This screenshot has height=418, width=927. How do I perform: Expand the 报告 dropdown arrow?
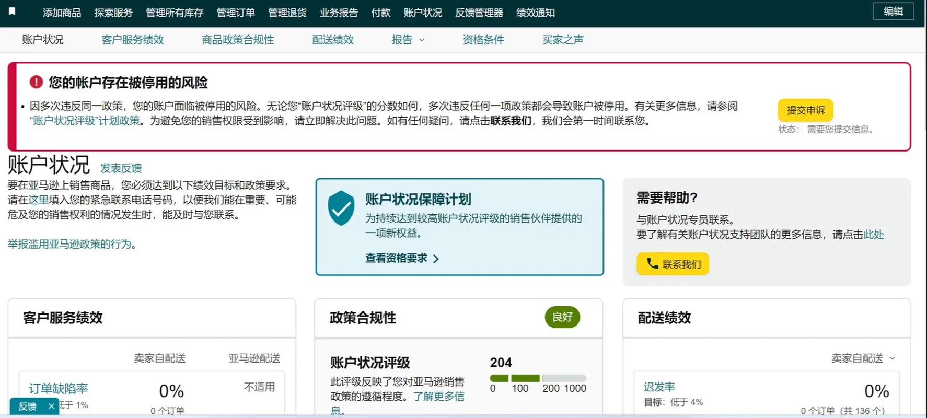click(422, 40)
